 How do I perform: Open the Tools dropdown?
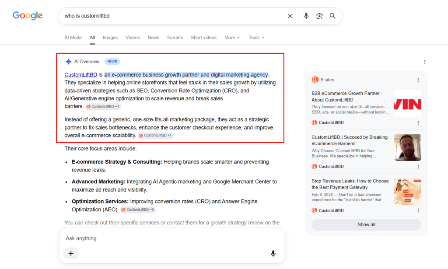pos(256,38)
